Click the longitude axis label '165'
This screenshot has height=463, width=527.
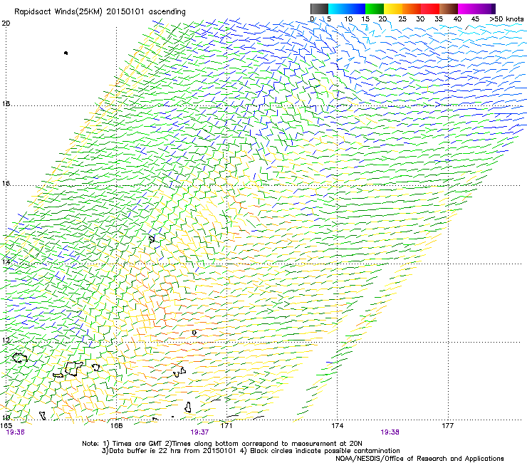pyautogui.click(x=6, y=425)
